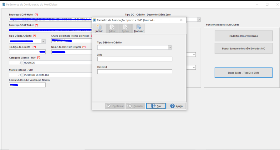
Task: Click the Motivo Estorno code field showing 74
Action: tap(15, 75)
